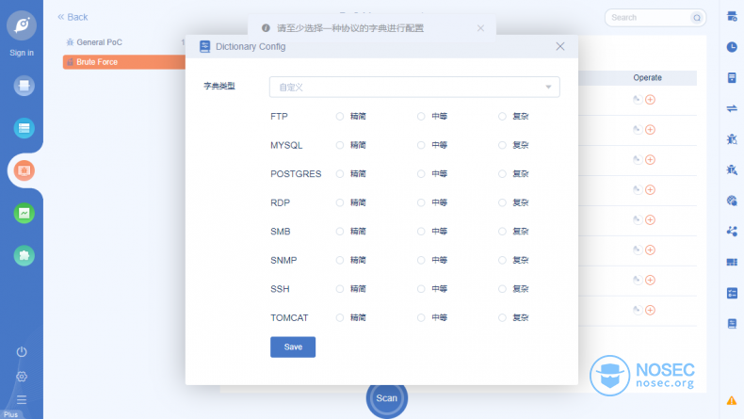Click the hamburger menu icon

click(x=22, y=399)
